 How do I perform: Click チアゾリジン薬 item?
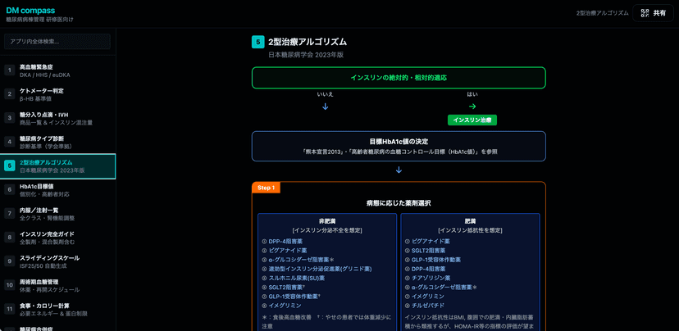pyautogui.click(x=431, y=278)
